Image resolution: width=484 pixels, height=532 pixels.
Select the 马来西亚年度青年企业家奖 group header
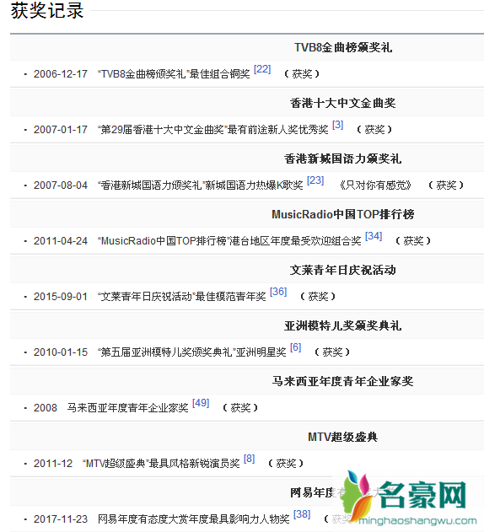[343, 381]
